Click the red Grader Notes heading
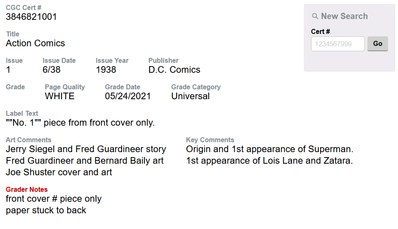Image resolution: width=398 pixels, height=229 pixels. click(x=27, y=189)
